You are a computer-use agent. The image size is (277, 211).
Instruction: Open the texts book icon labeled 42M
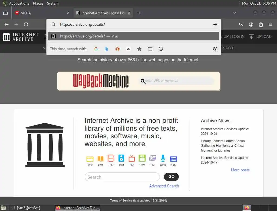tap(100, 159)
